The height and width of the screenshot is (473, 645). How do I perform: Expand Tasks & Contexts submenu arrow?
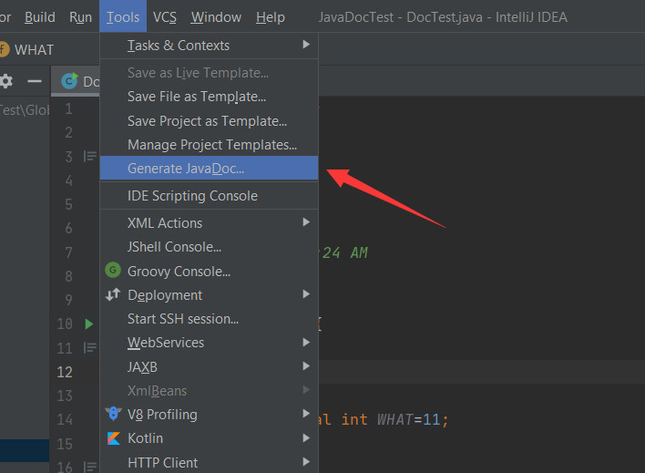pyautogui.click(x=306, y=45)
